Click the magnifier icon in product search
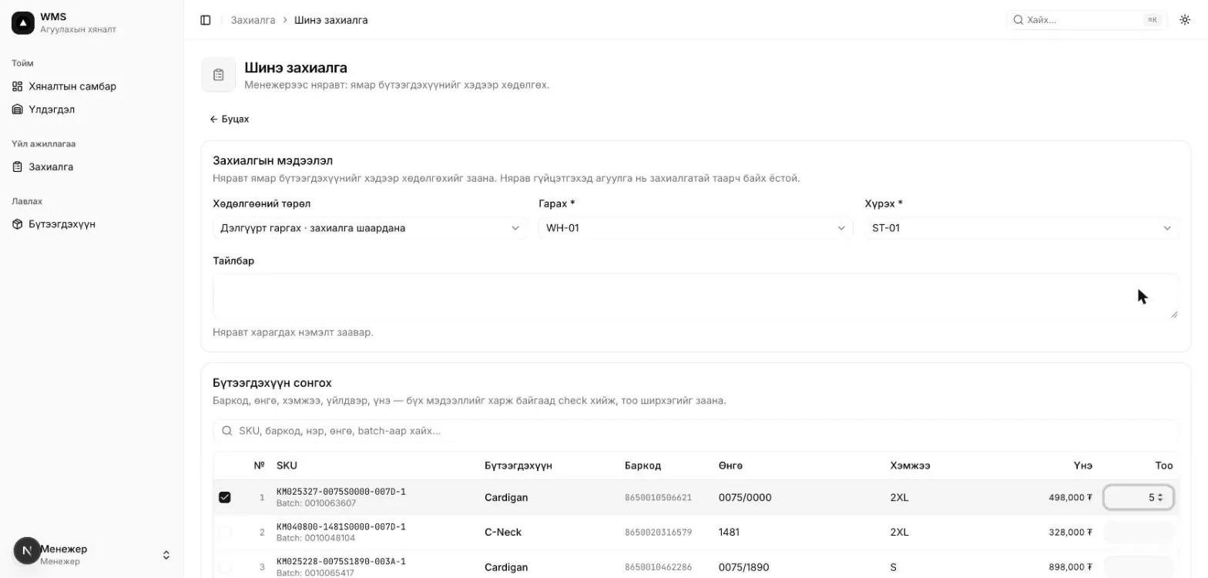This screenshot has height=578, width=1208. (227, 431)
